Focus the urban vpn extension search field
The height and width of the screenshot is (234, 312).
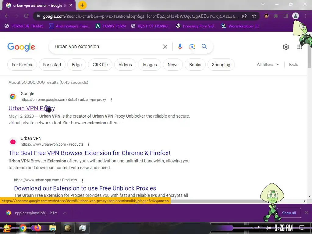pyautogui.click(x=108, y=47)
